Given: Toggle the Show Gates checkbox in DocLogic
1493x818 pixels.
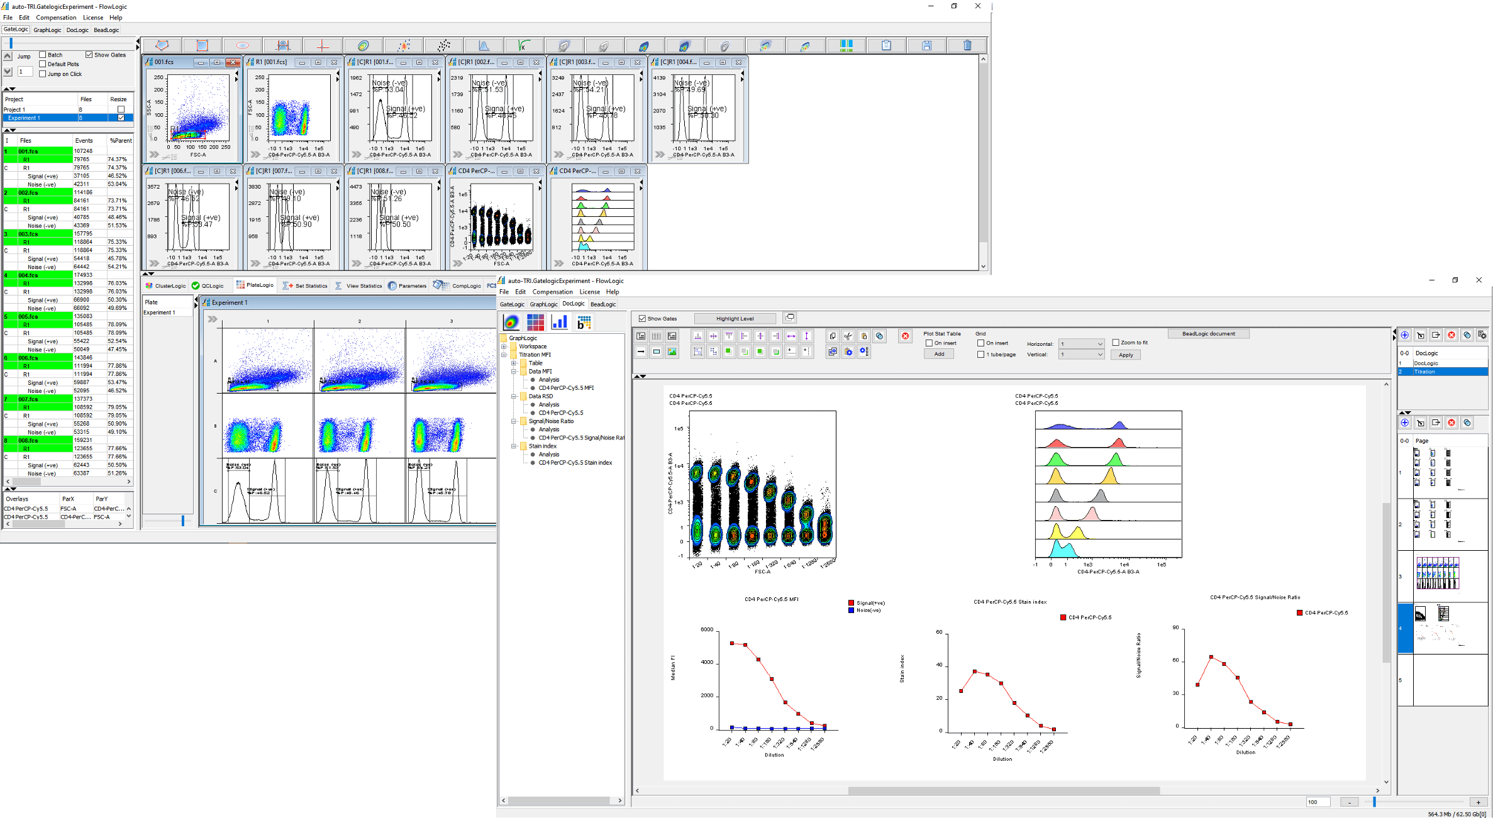Looking at the screenshot, I should pos(642,318).
